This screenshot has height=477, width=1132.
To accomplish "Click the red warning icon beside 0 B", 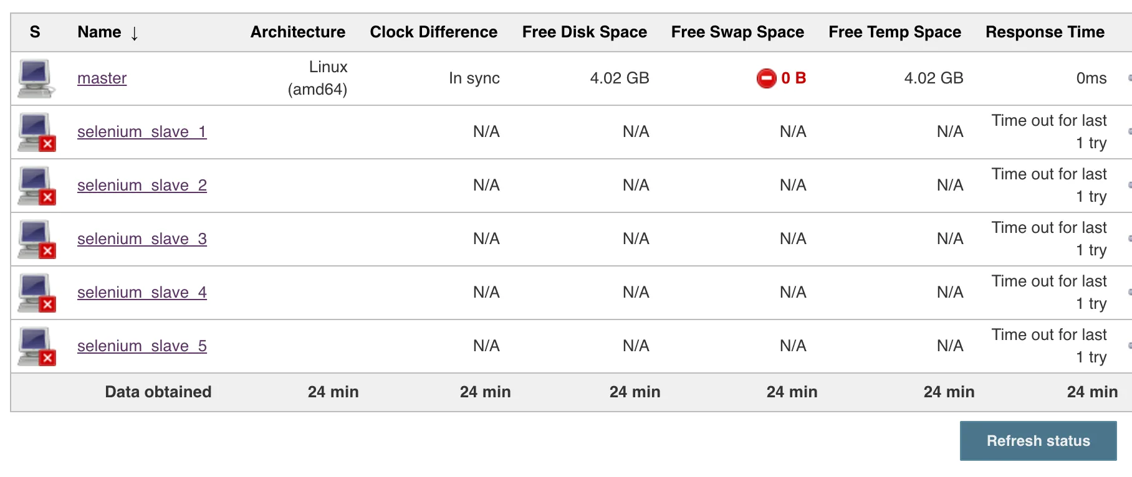I will coord(766,78).
